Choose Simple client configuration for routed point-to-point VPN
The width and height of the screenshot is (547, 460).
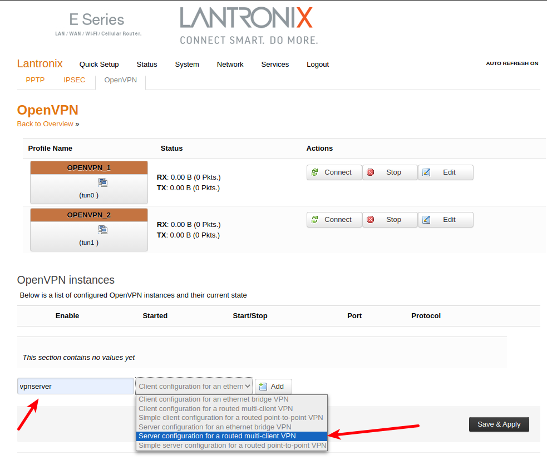231,418
